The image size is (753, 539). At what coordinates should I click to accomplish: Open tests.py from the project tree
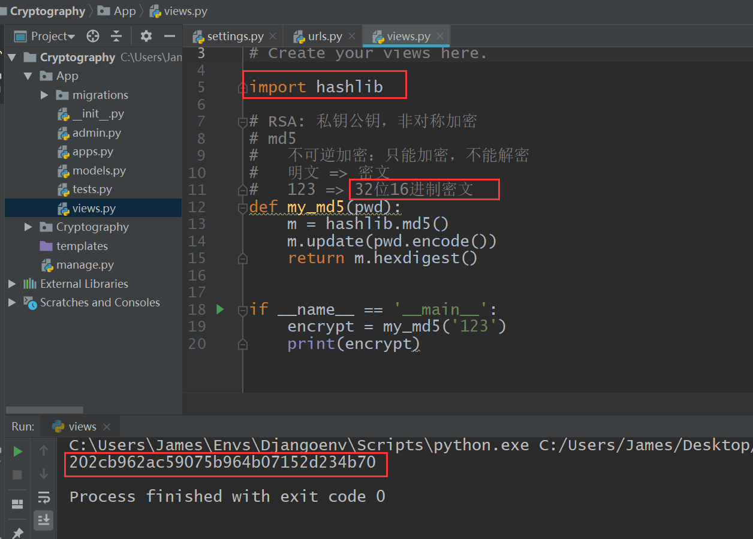pyautogui.click(x=92, y=189)
